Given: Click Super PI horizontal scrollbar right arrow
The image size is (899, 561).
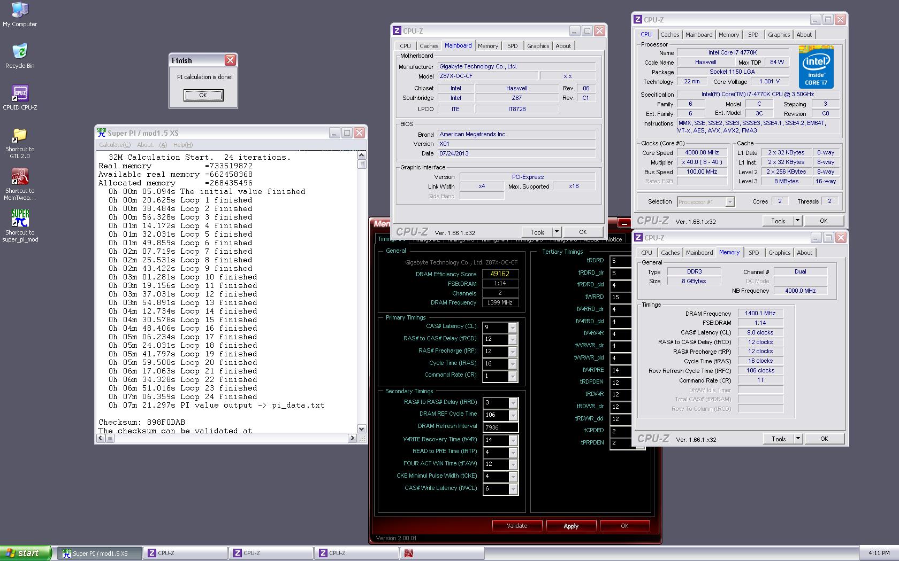Looking at the screenshot, I should (352, 438).
